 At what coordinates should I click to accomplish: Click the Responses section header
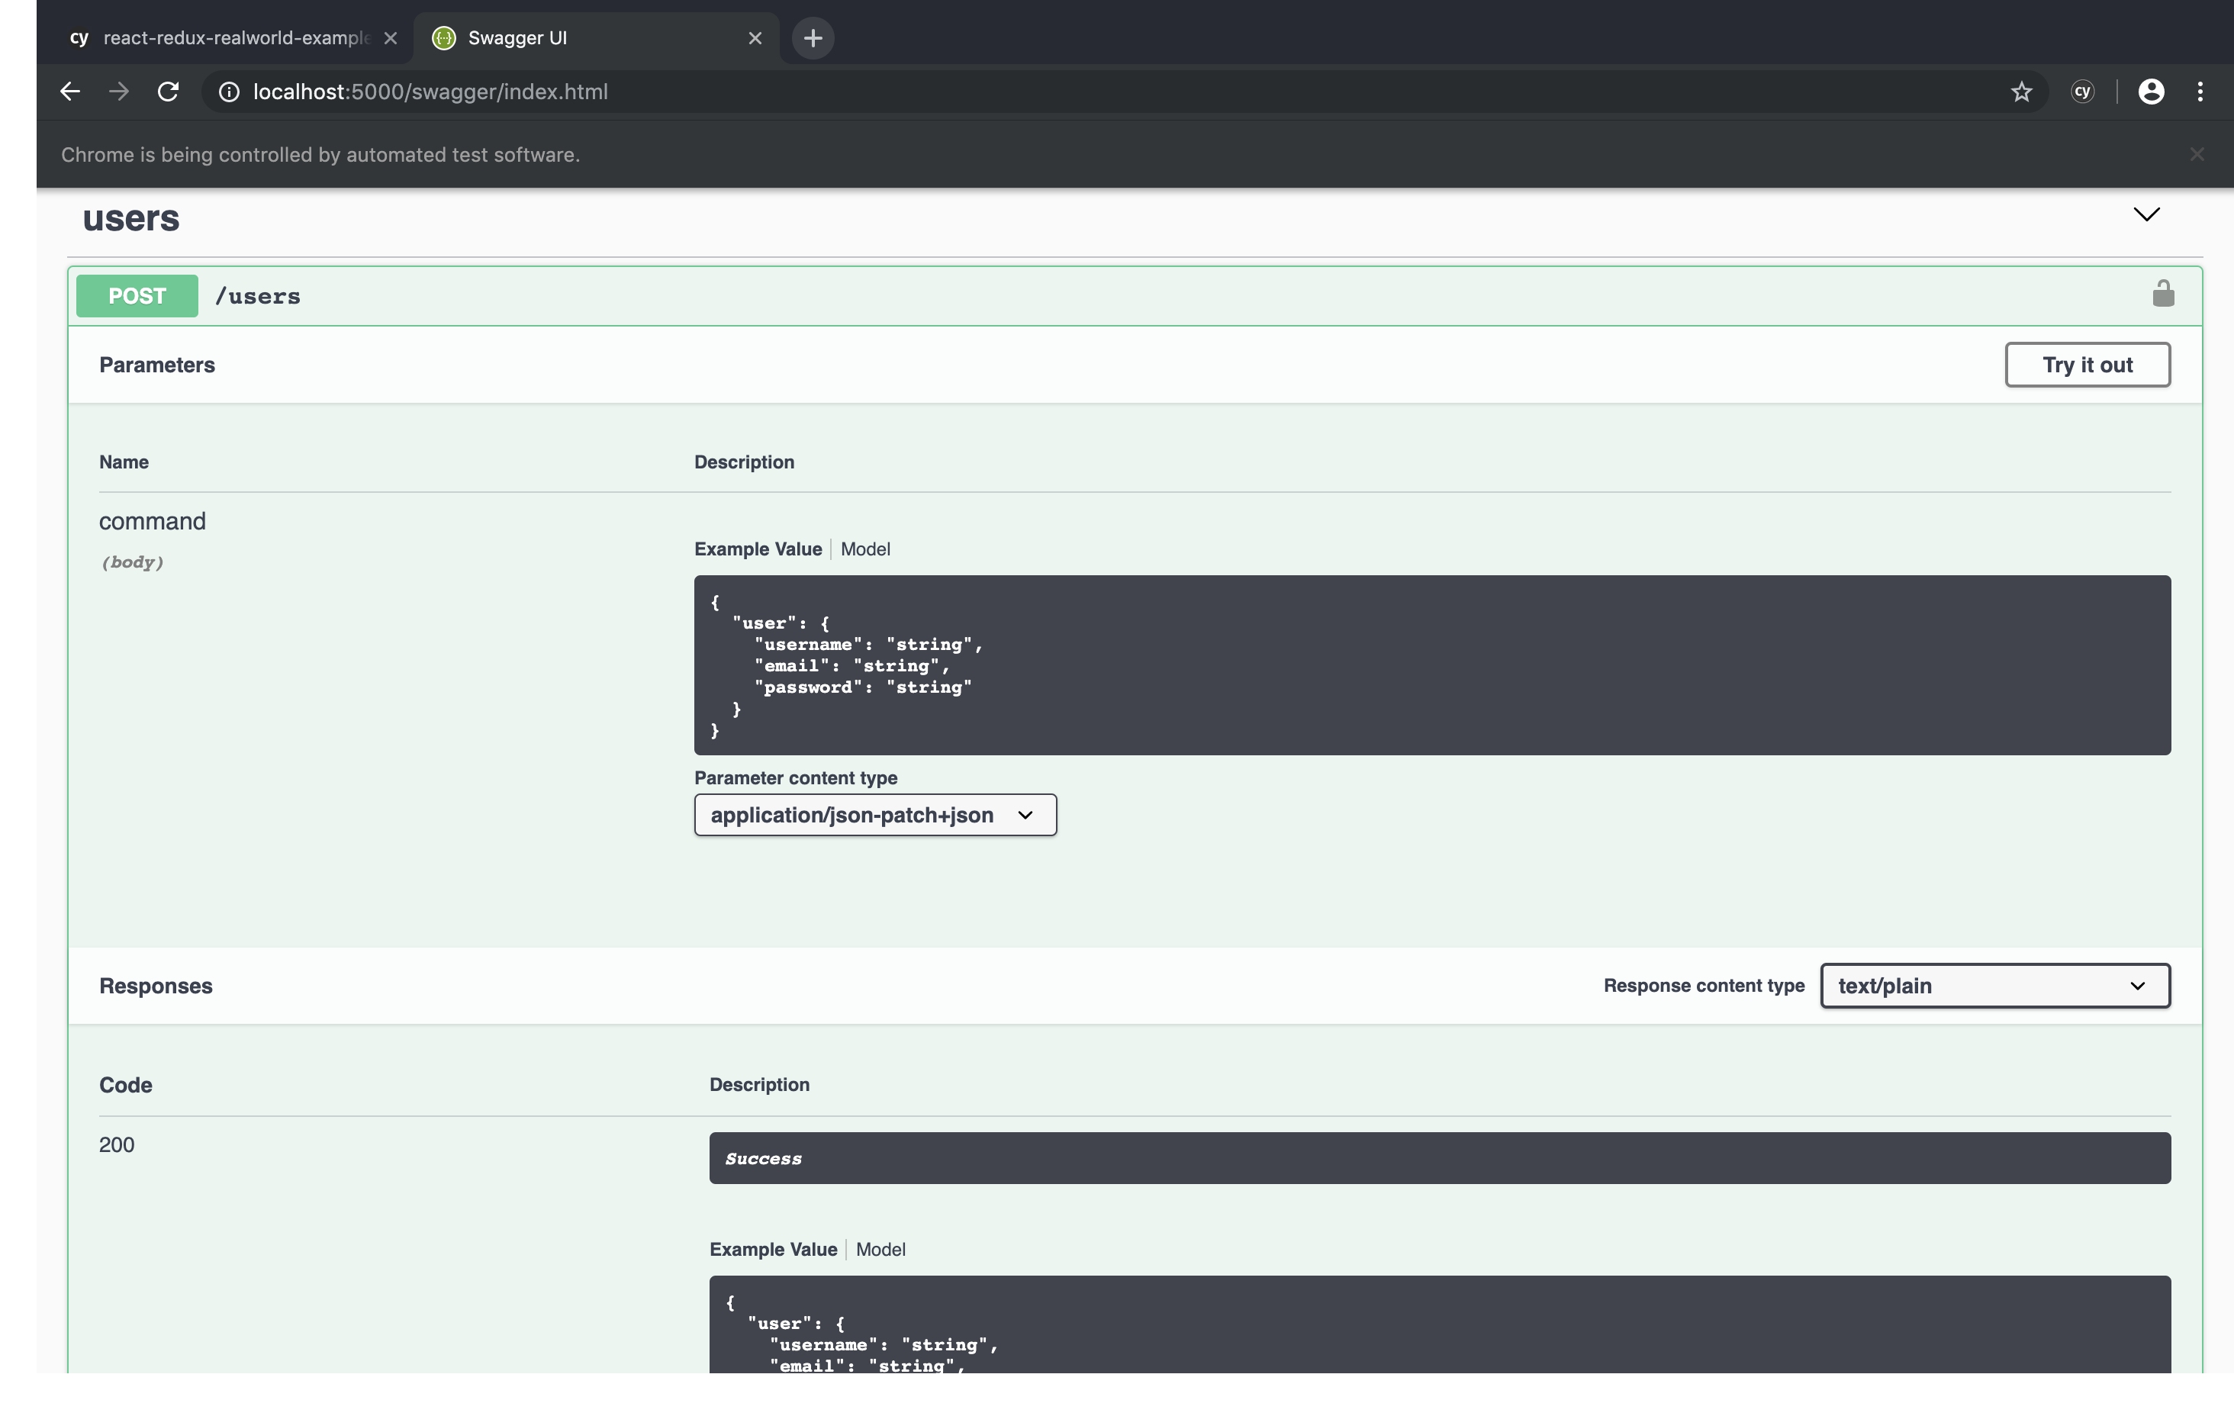156,986
